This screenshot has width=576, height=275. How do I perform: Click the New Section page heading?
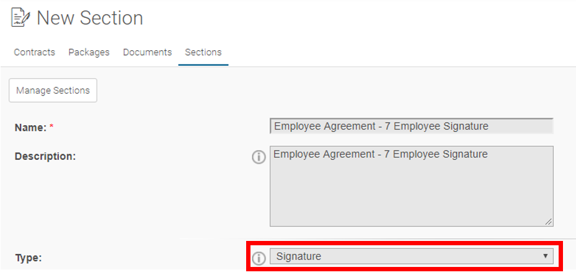90,18
